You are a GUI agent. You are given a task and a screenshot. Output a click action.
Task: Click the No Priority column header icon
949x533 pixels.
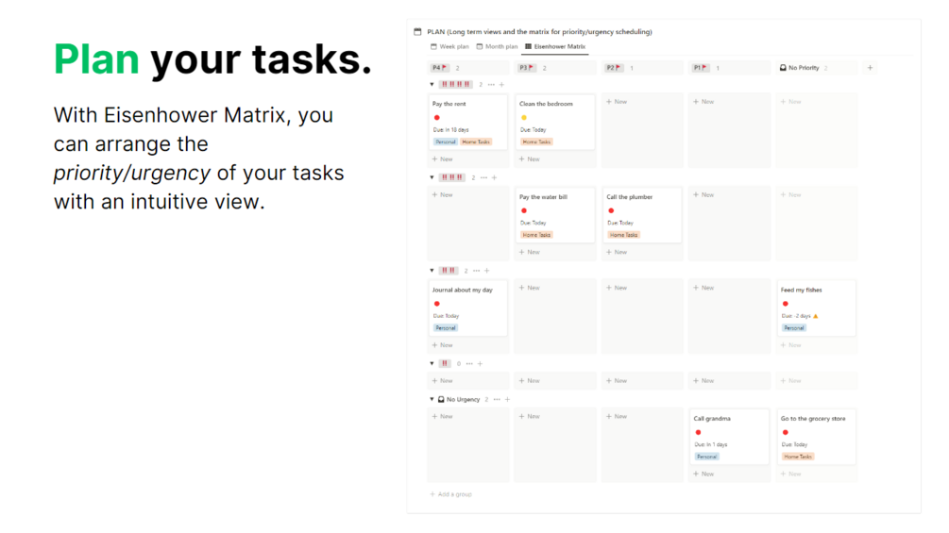[783, 68]
